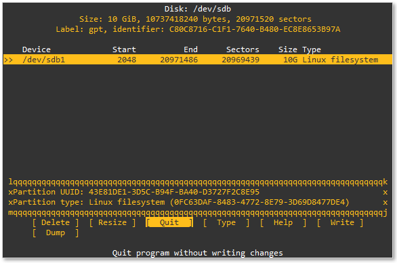Click the Size column header
397x263 pixels.
coord(288,49)
